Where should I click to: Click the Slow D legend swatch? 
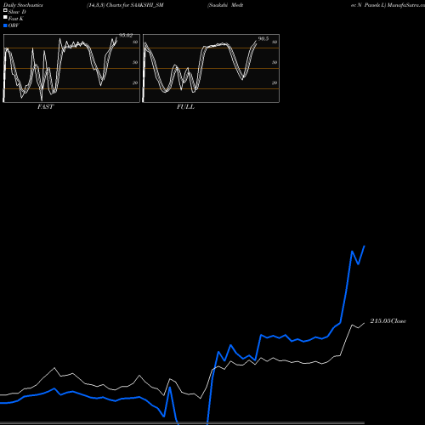[5, 11]
